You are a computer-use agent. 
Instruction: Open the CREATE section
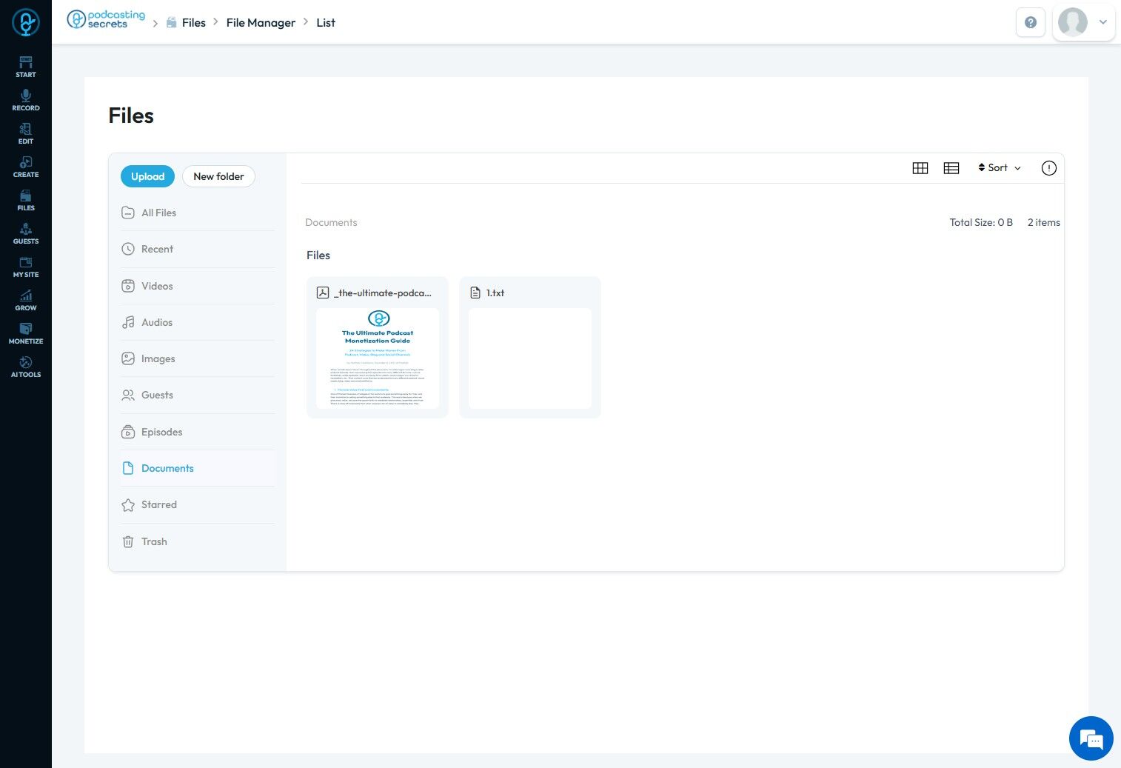tap(26, 167)
